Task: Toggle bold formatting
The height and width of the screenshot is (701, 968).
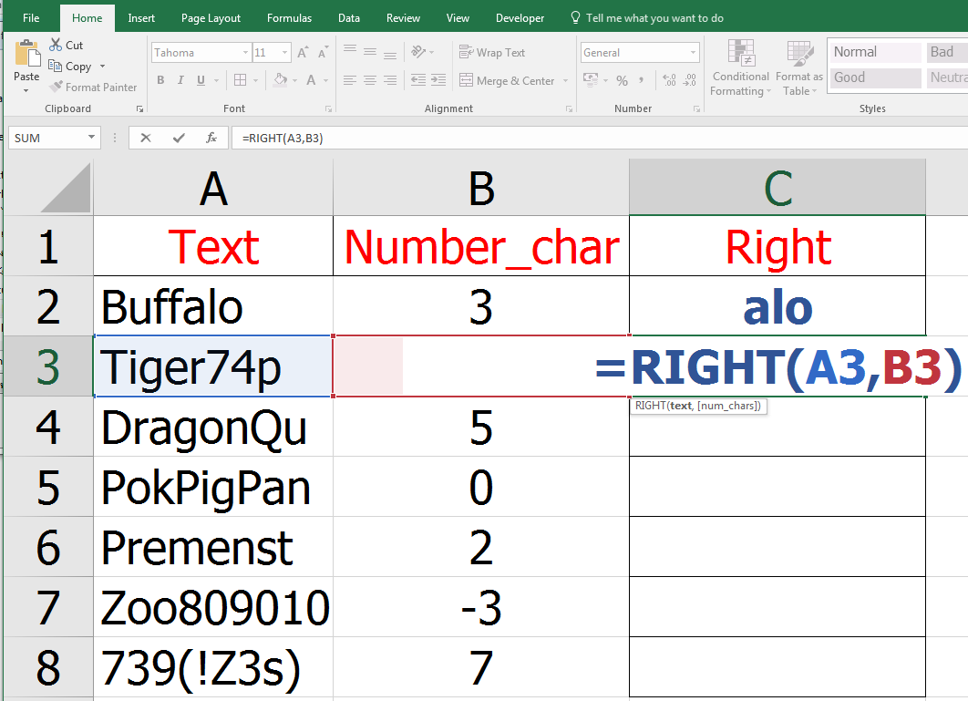Action: pyautogui.click(x=160, y=80)
